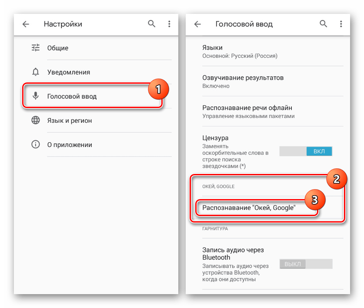Open search in the Настройки header
364x308 pixels.
click(x=152, y=24)
